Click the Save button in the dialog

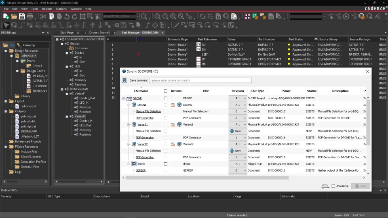361,186
